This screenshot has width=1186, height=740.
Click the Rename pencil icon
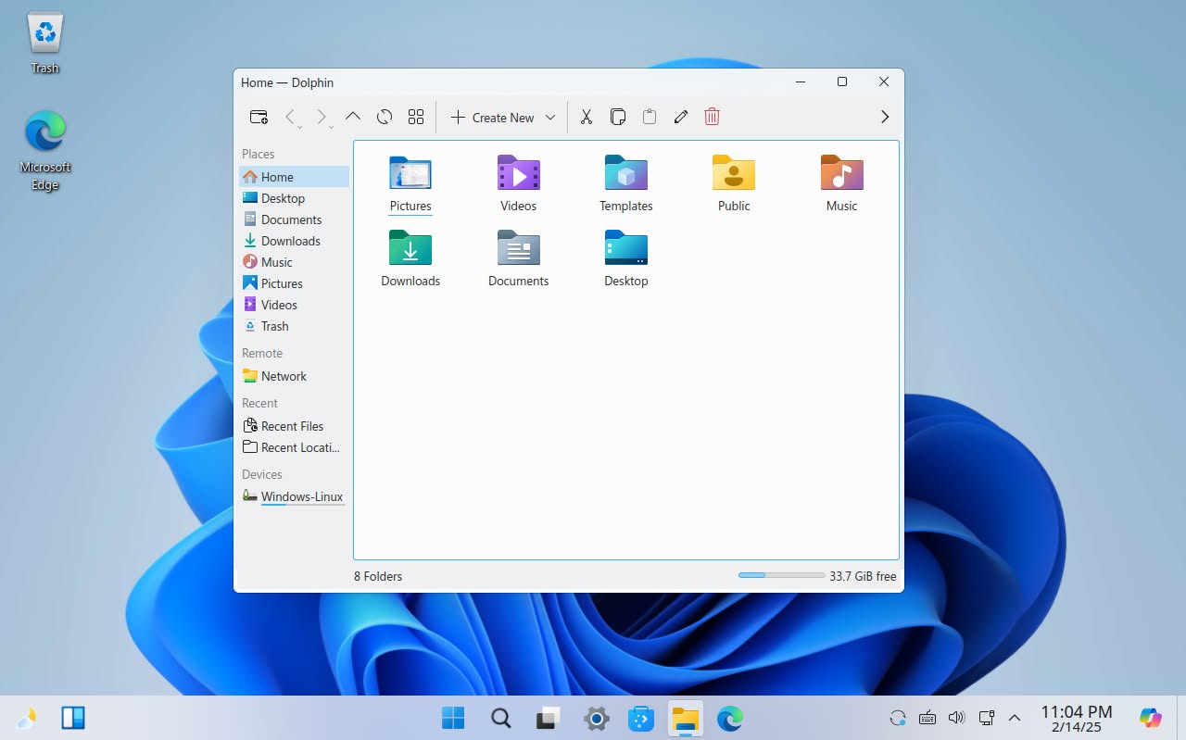click(x=681, y=118)
